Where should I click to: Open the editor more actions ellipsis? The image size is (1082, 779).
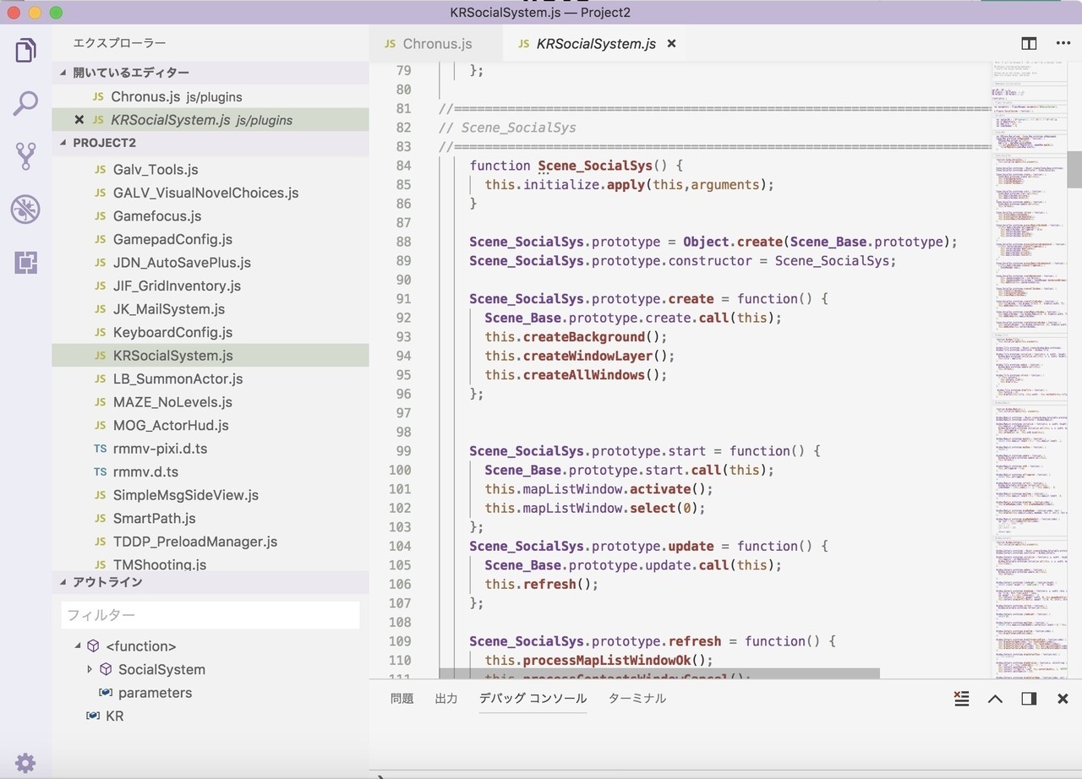point(1063,43)
